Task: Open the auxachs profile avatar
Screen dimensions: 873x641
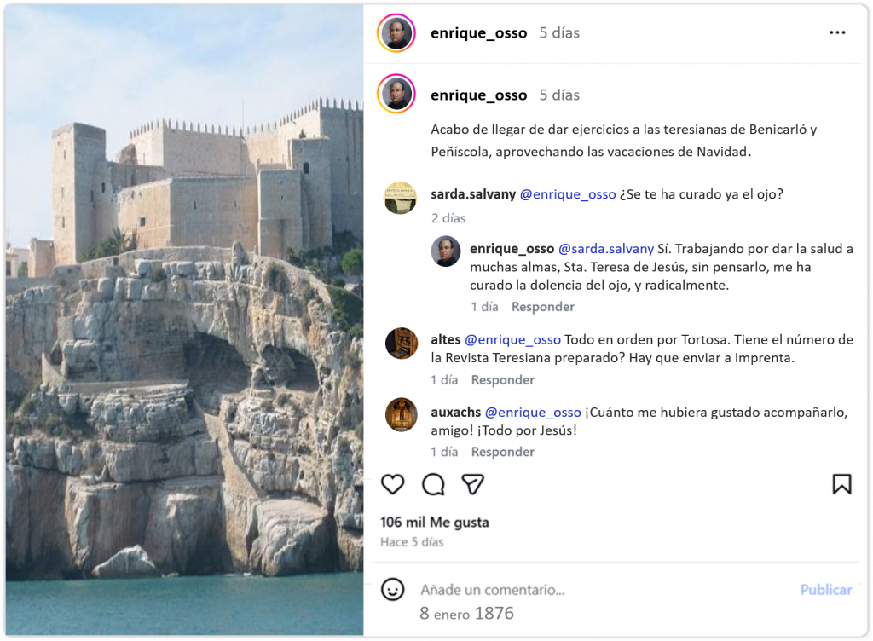Action: tap(402, 414)
